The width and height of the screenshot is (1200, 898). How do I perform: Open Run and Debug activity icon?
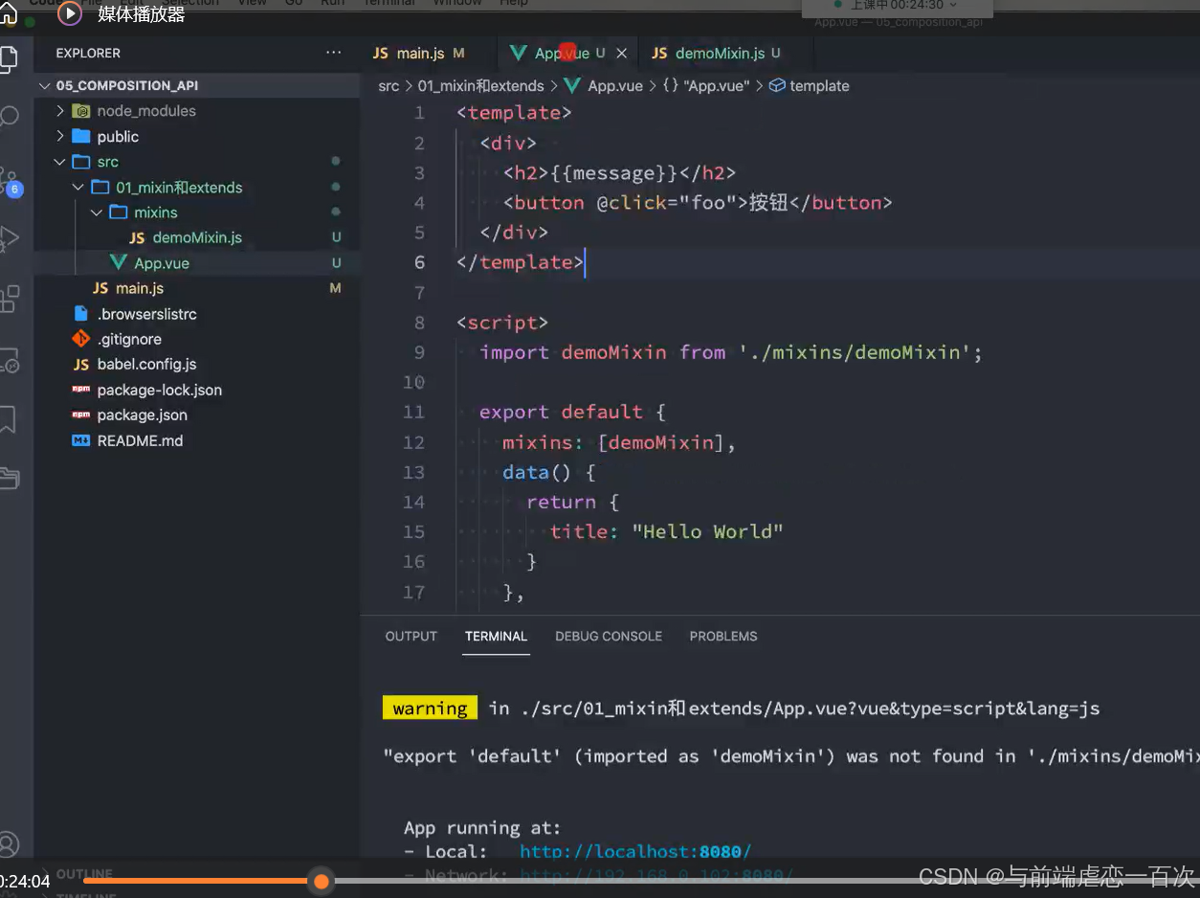coord(8,238)
